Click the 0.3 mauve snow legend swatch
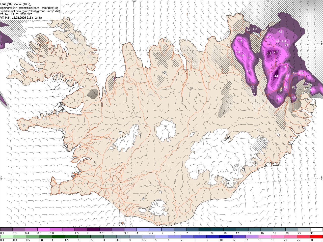The height and width of the screenshot is (242, 323). coord(19,230)
